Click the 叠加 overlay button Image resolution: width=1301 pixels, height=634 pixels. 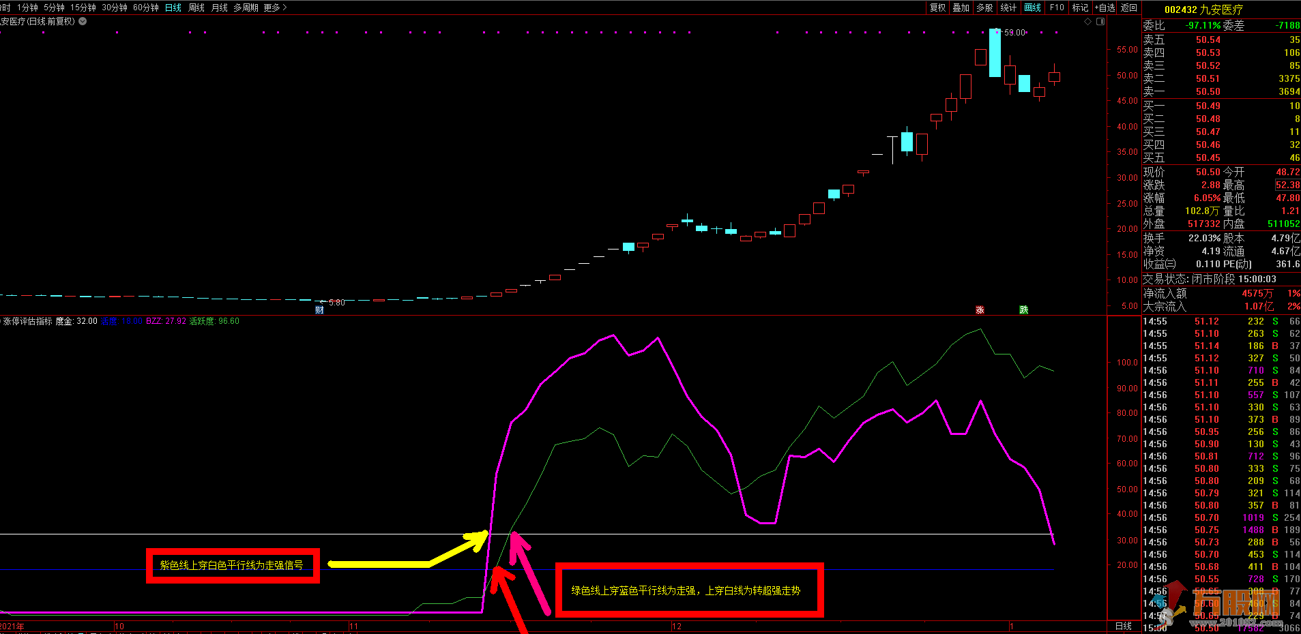(961, 7)
